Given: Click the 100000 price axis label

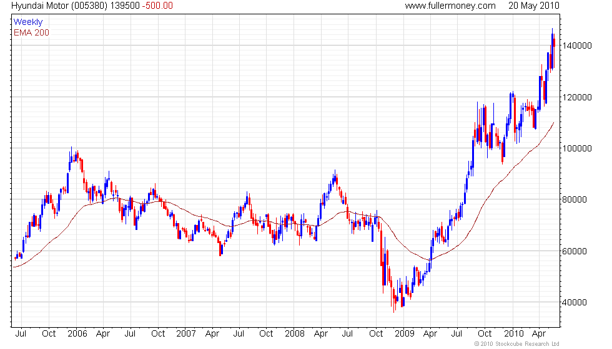Looking at the screenshot, I should [x=577, y=148].
